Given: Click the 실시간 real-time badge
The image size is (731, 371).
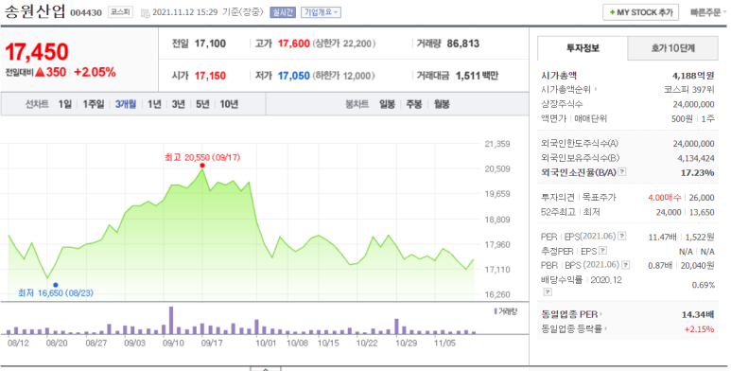Looking at the screenshot, I should (283, 12).
